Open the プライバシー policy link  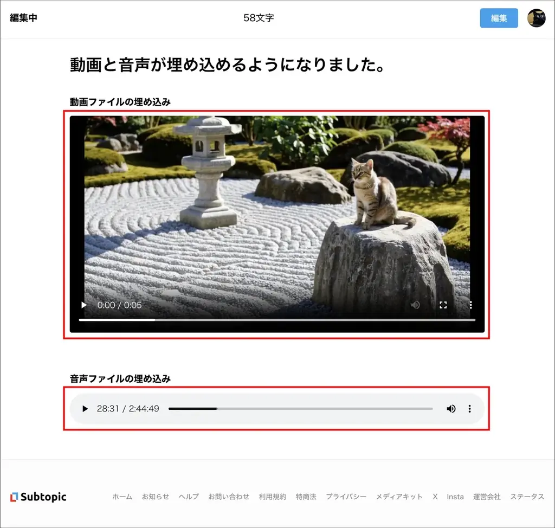(345, 497)
